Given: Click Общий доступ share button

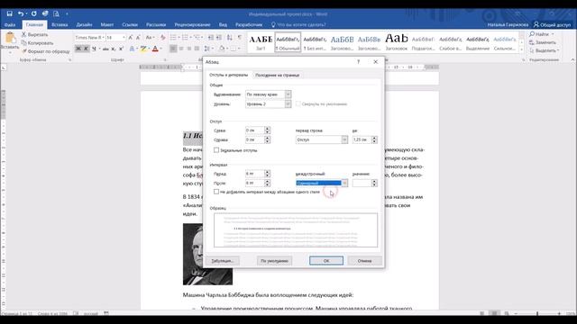Looking at the screenshot, I should tap(552, 24).
